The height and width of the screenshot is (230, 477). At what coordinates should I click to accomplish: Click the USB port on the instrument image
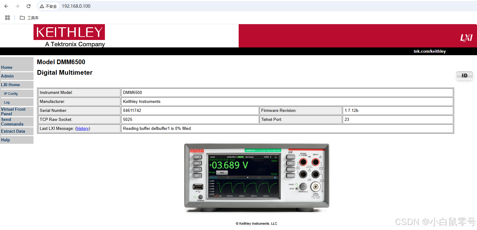[198, 187]
